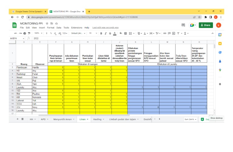Toggle italic formatting
The width and height of the screenshot is (233, 152).
coord(106,33)
